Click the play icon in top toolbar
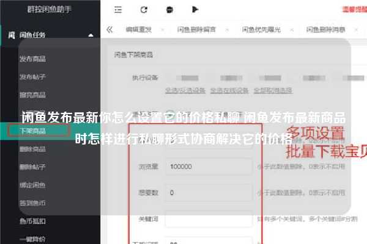Image resolution: width=367 pixels, height=244 pixels. (195, 9)
